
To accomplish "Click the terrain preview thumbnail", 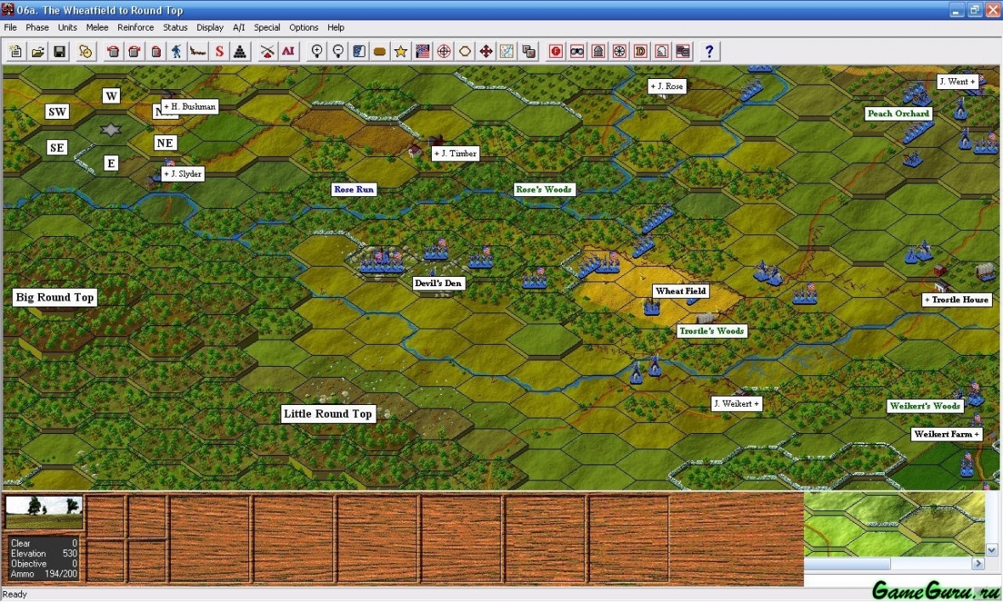I will [x=44, y=513].
